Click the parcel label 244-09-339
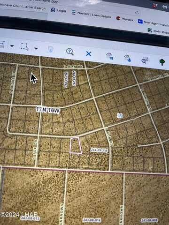The height and width of the screenshot is (225, 169). 99,150
